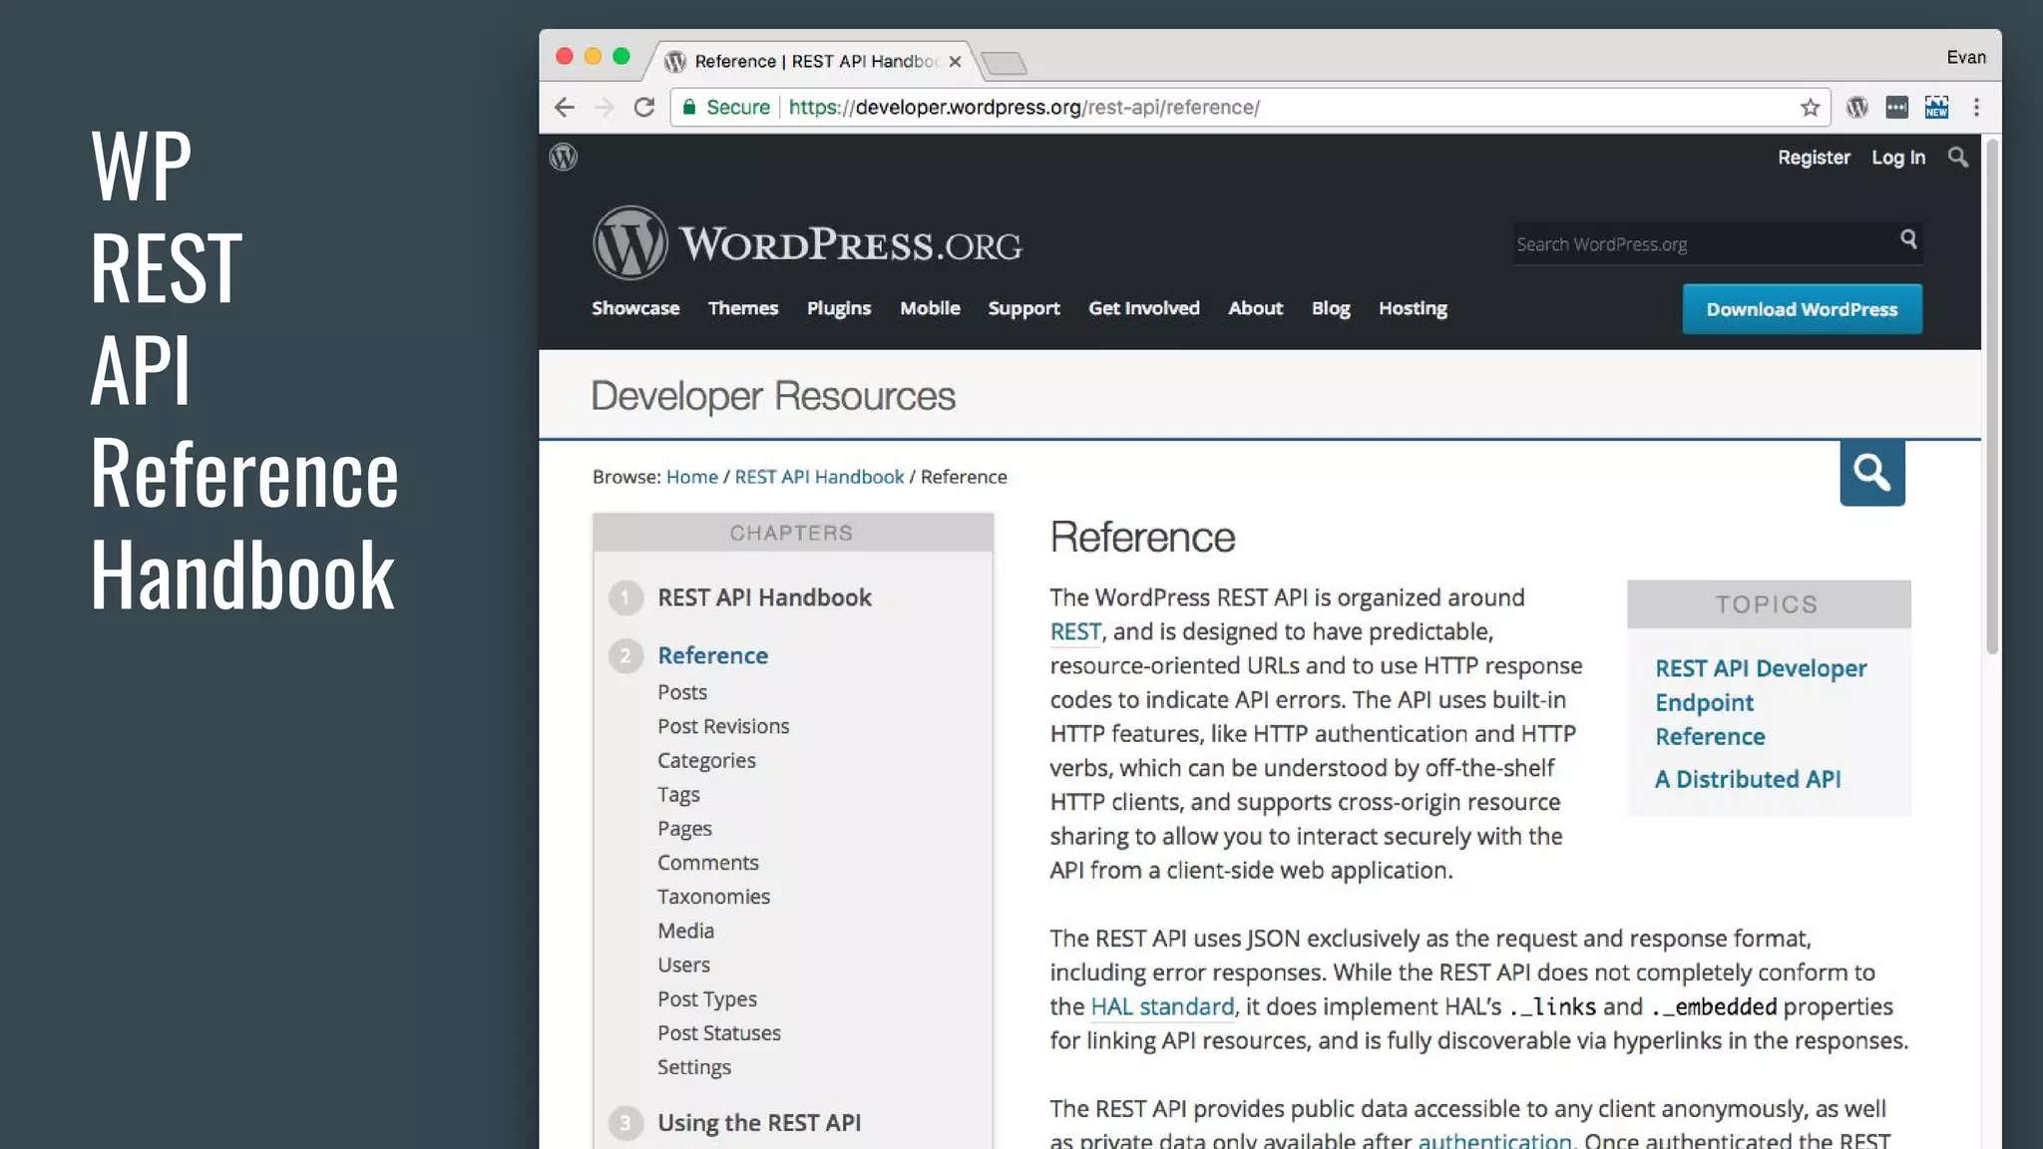Click the admin bar search magnifier
2043x1149 pixels.
coord(1958,158)
